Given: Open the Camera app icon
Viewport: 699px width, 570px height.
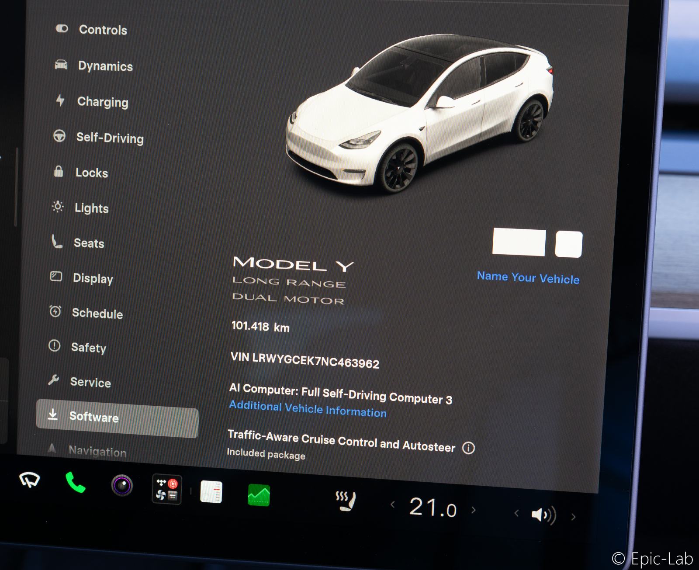Looking at the screenshot, I should [x=121, y=485].
